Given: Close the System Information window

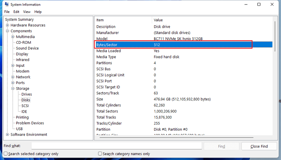Looking at the screenshot, I should click(x=272, y=4).
